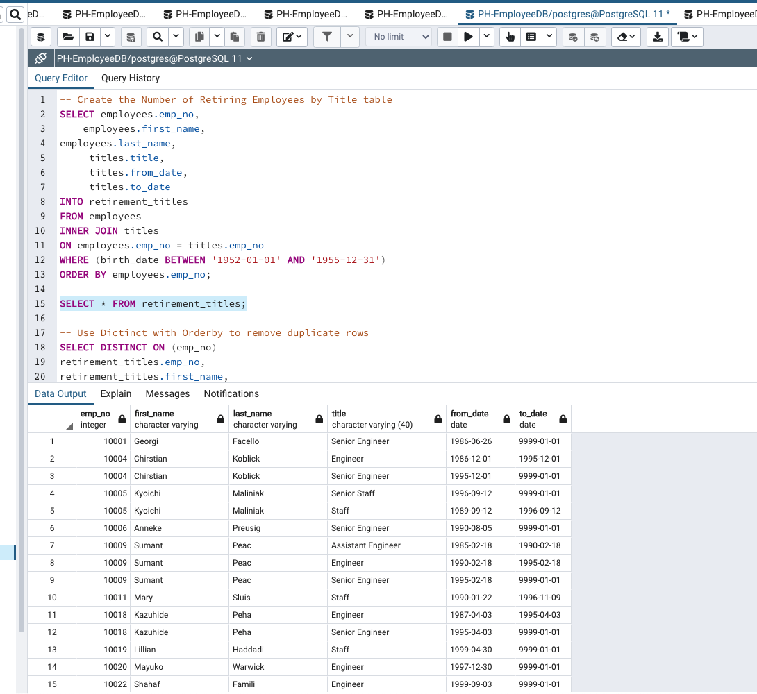Expand the Save options dropdown arrow
The image size is (757, 694).
coord(108,37)
